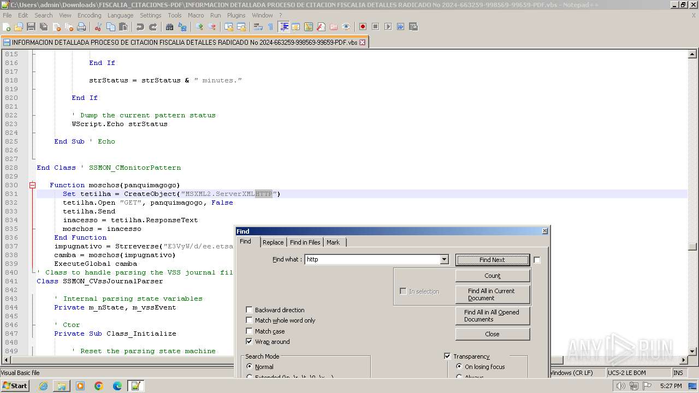Uncheck the Wrap around checkbox
Image resolution: width=699 pixels, height=393 pixels.
(x=249, y=342)
